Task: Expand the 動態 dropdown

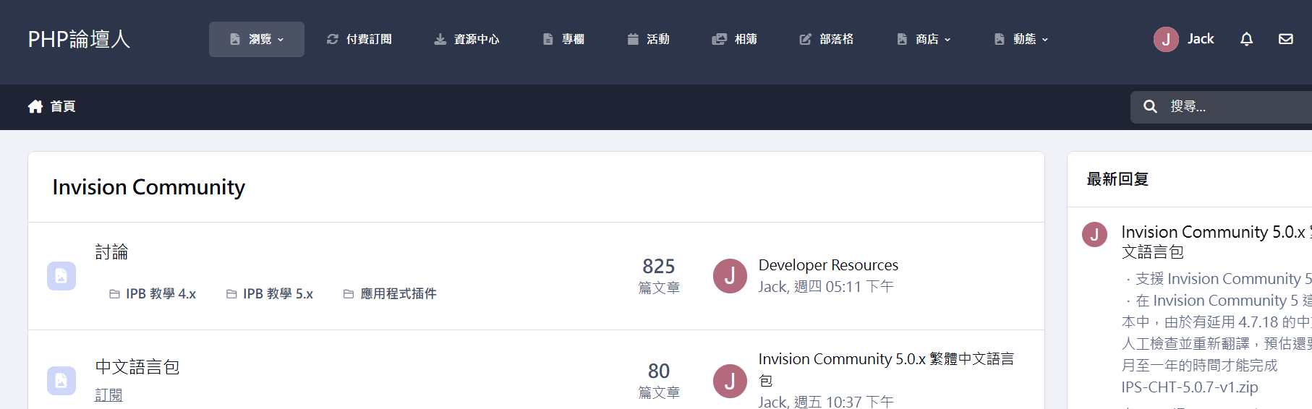Action: point(1021,39)
